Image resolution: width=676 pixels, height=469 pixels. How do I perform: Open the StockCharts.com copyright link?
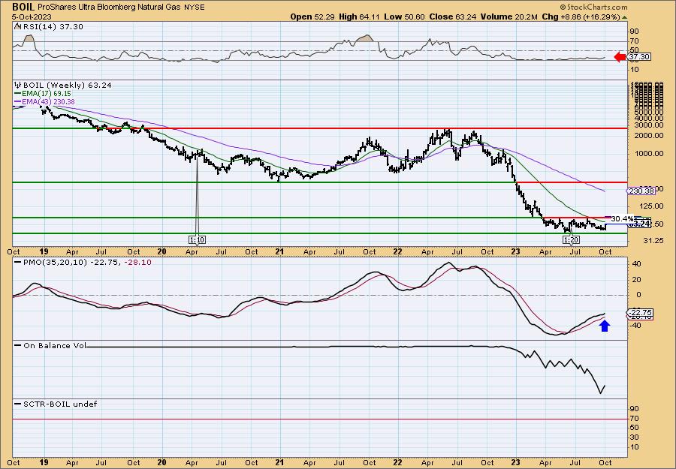593,7
